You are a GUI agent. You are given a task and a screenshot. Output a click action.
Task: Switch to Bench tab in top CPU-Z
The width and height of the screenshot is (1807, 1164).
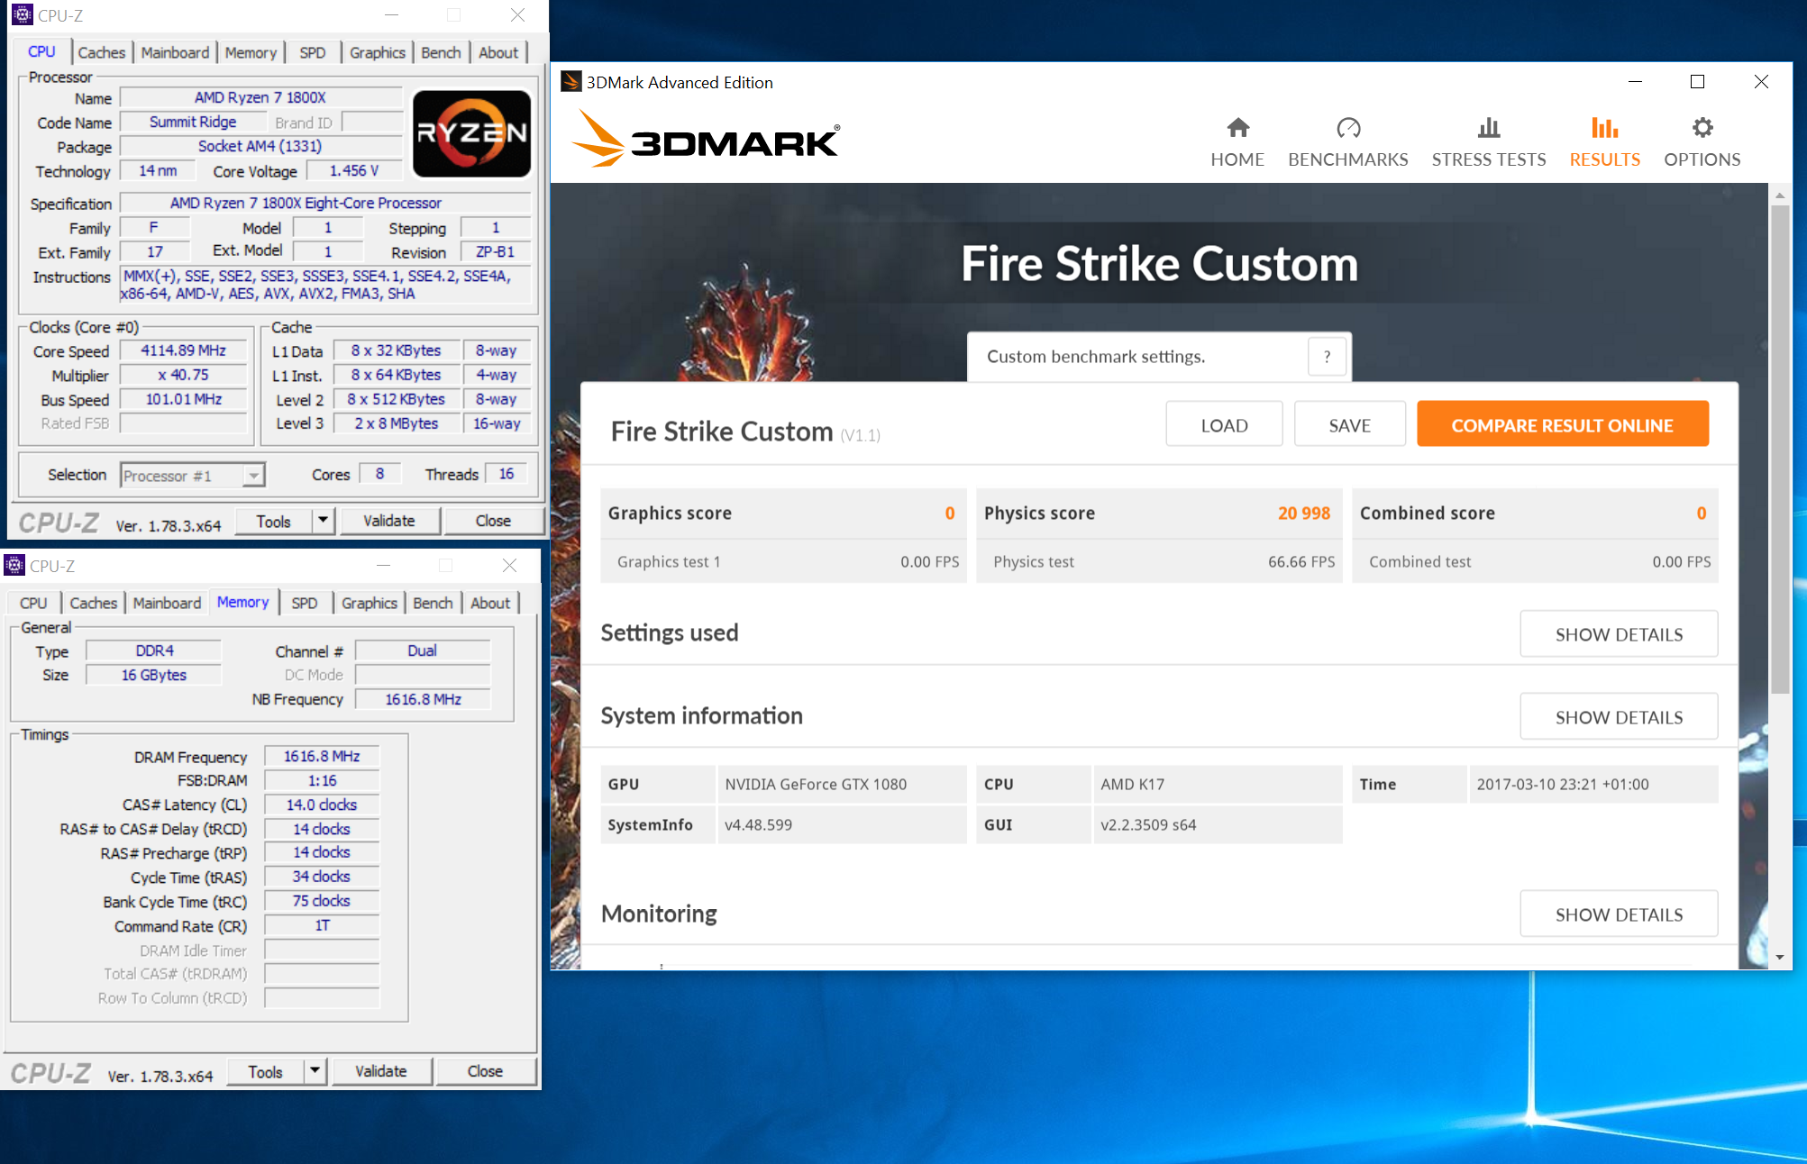click(441, 52)
